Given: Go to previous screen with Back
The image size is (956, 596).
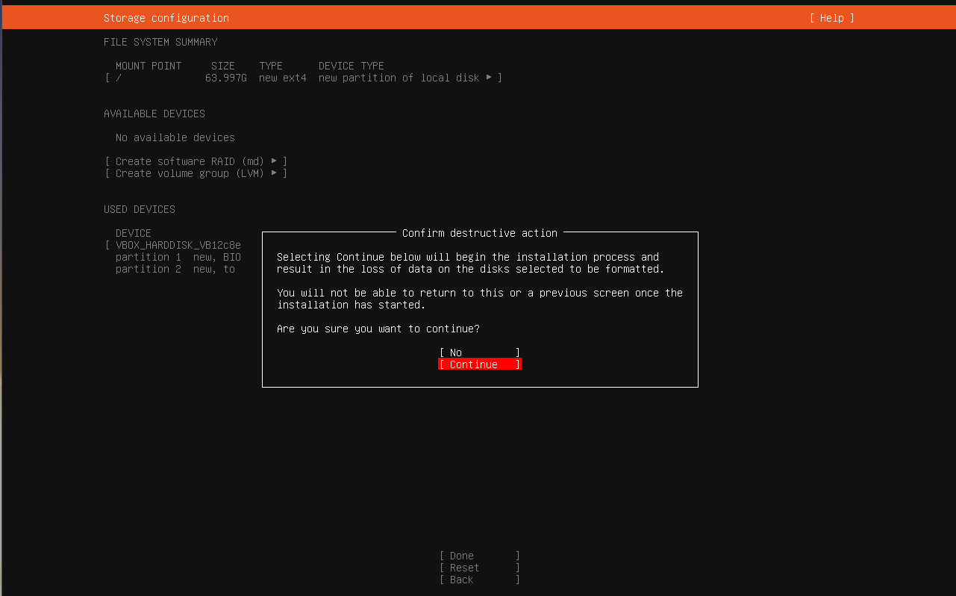Looking at the screenshot, I should [479, 580].
